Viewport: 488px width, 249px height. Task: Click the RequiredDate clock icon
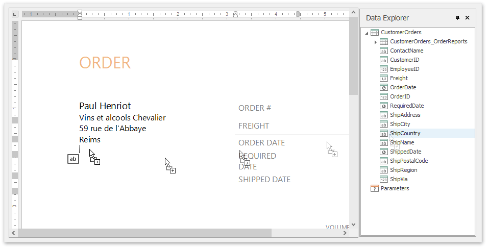(x=384, y=106)
